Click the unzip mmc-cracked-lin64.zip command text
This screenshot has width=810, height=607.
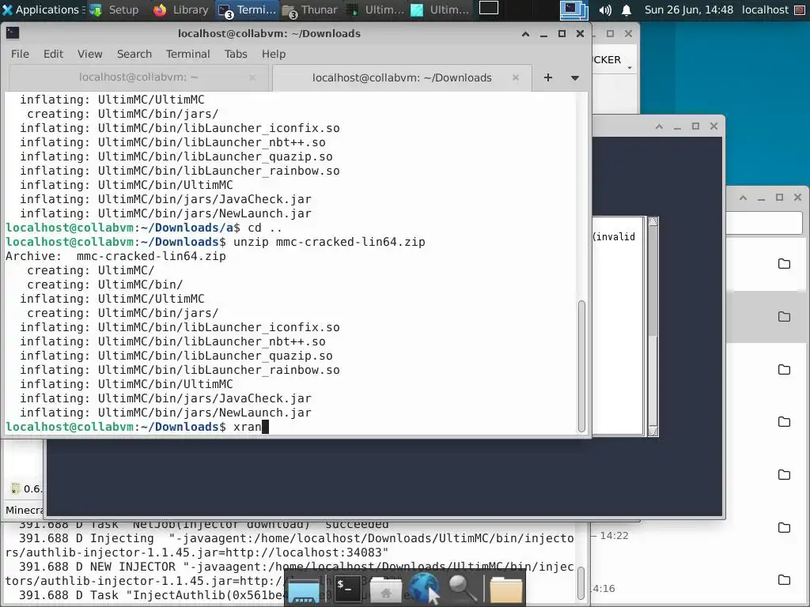tap(329, 242)
